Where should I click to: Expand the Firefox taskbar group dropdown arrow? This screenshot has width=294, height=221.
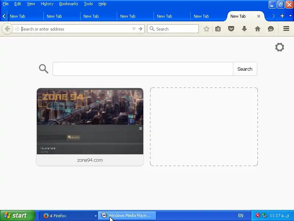coord(96,216)
